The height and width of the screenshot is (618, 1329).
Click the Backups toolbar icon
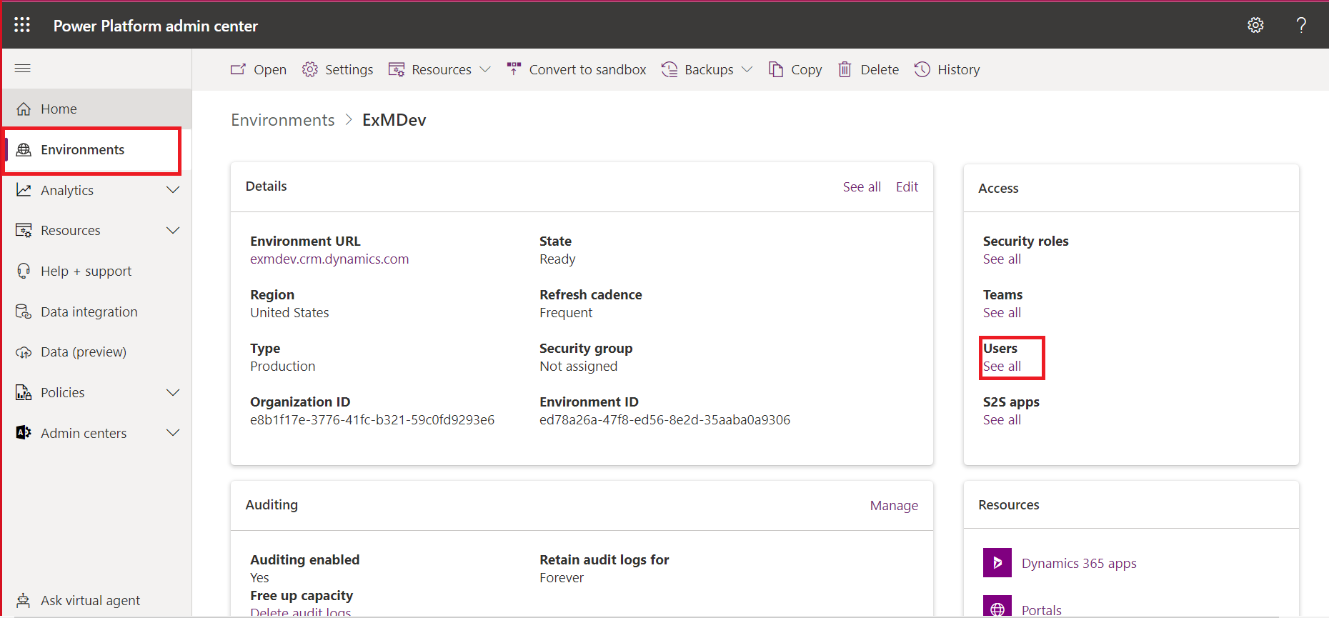point(670,69)
